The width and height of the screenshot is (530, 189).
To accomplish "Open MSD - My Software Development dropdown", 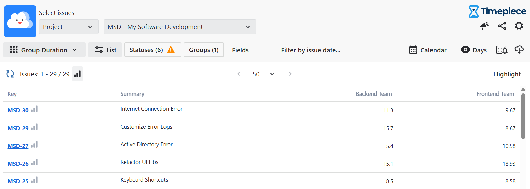I will tap(180, 27).
